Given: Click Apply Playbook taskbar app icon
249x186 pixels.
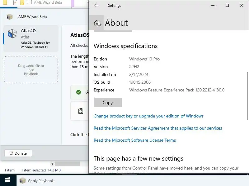Looking at the screenshot, I should point(22,180).
